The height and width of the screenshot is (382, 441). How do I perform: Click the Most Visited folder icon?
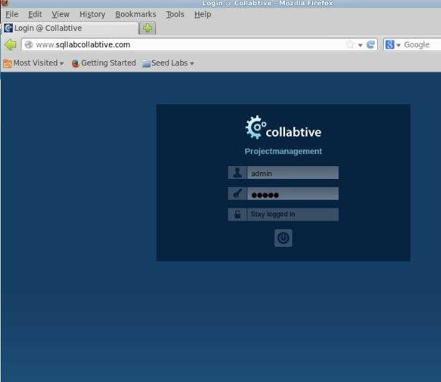pos(7,64)
